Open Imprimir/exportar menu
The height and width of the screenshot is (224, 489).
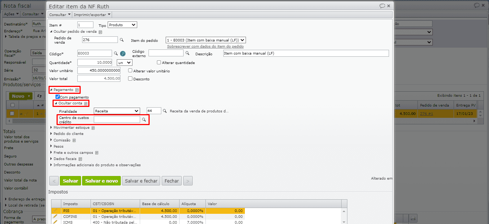[92, 15]
